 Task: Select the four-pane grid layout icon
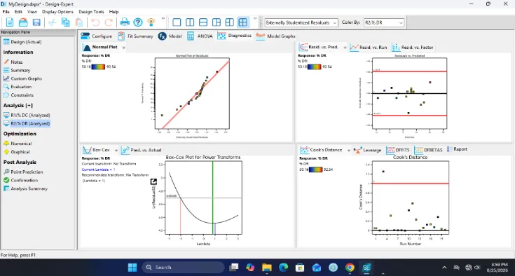click(x=242, y=22)
